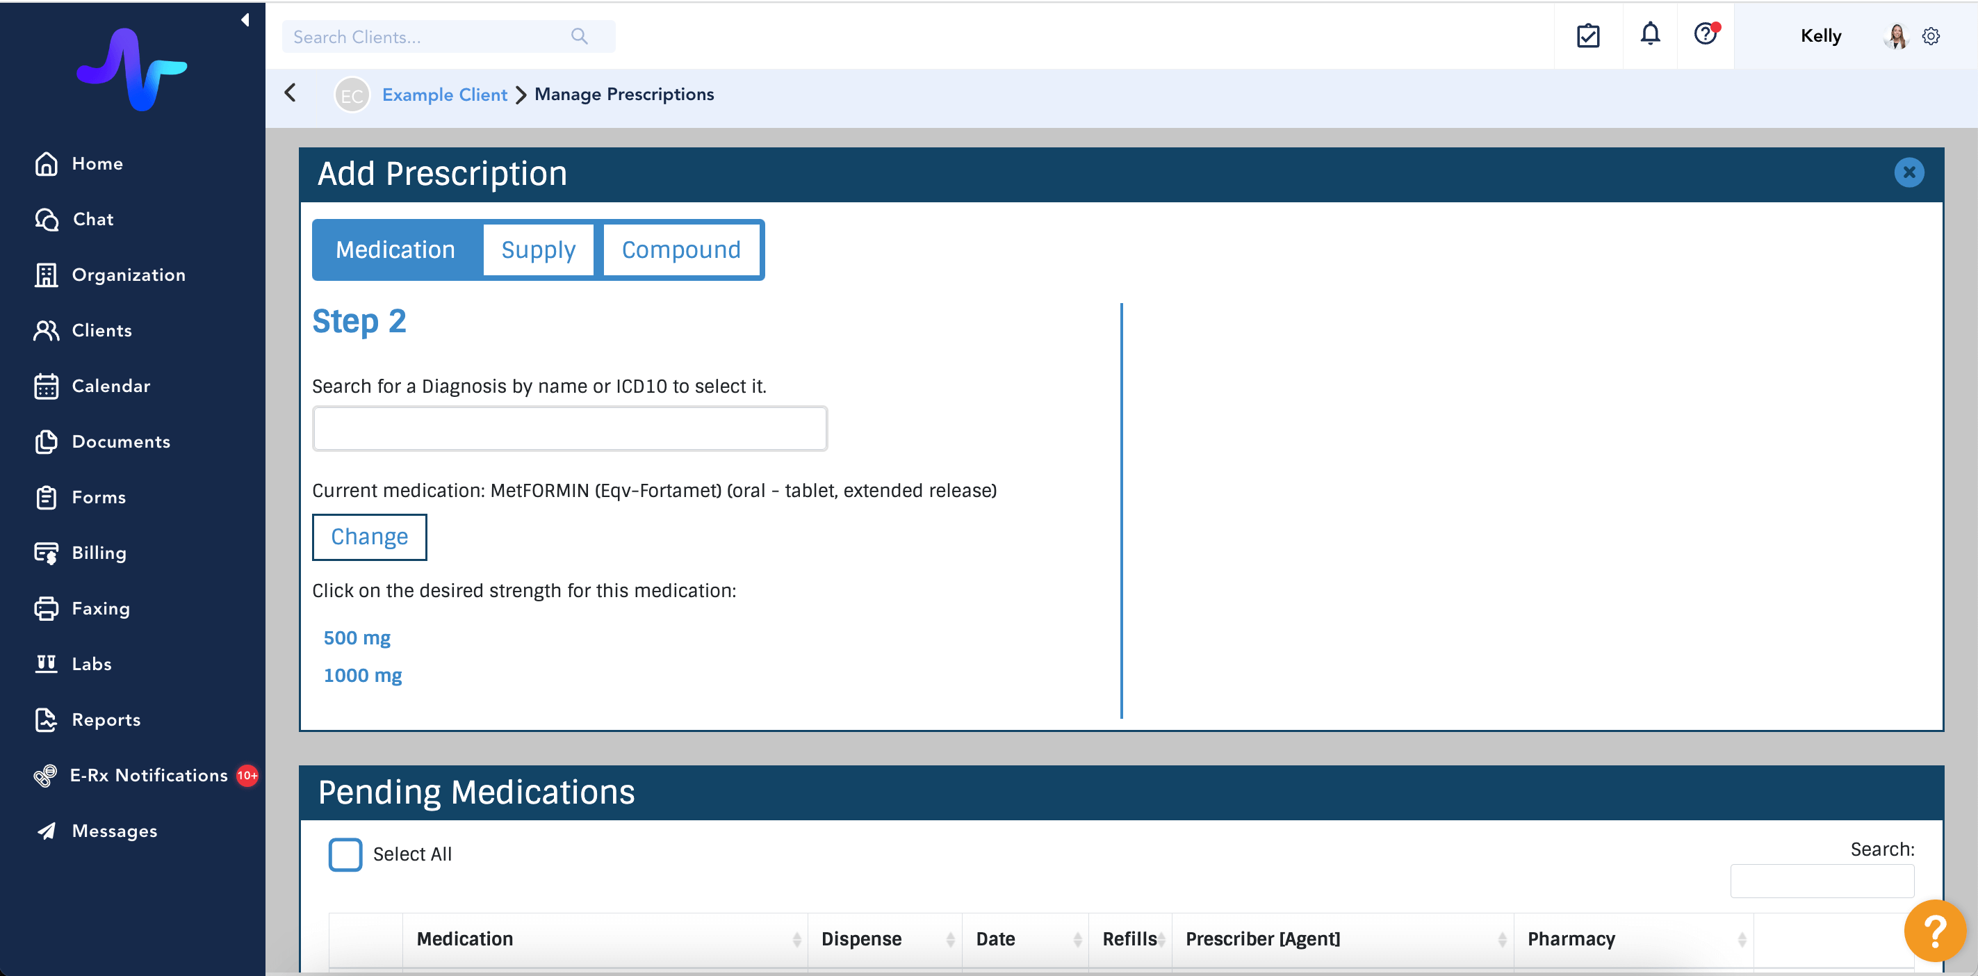The width and height of the screenshot is (1978, 976).
Task: Check the Select All checkbox
Action: click(345, 854)
